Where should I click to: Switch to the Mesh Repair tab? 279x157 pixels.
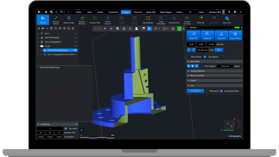point(166,12)
